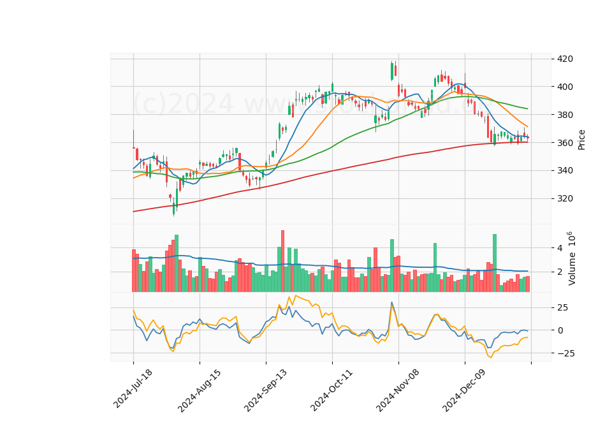Click the 2024-Nov-08 date label
The width and height of the screenshot is (612, 440).
click(398, 390)
